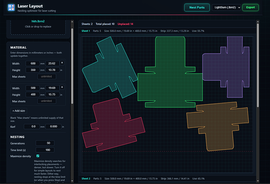Click the Sheet 1 header label
Viewport: 270px width, 184px height.
pyautogui.click(x=86, y=31)
